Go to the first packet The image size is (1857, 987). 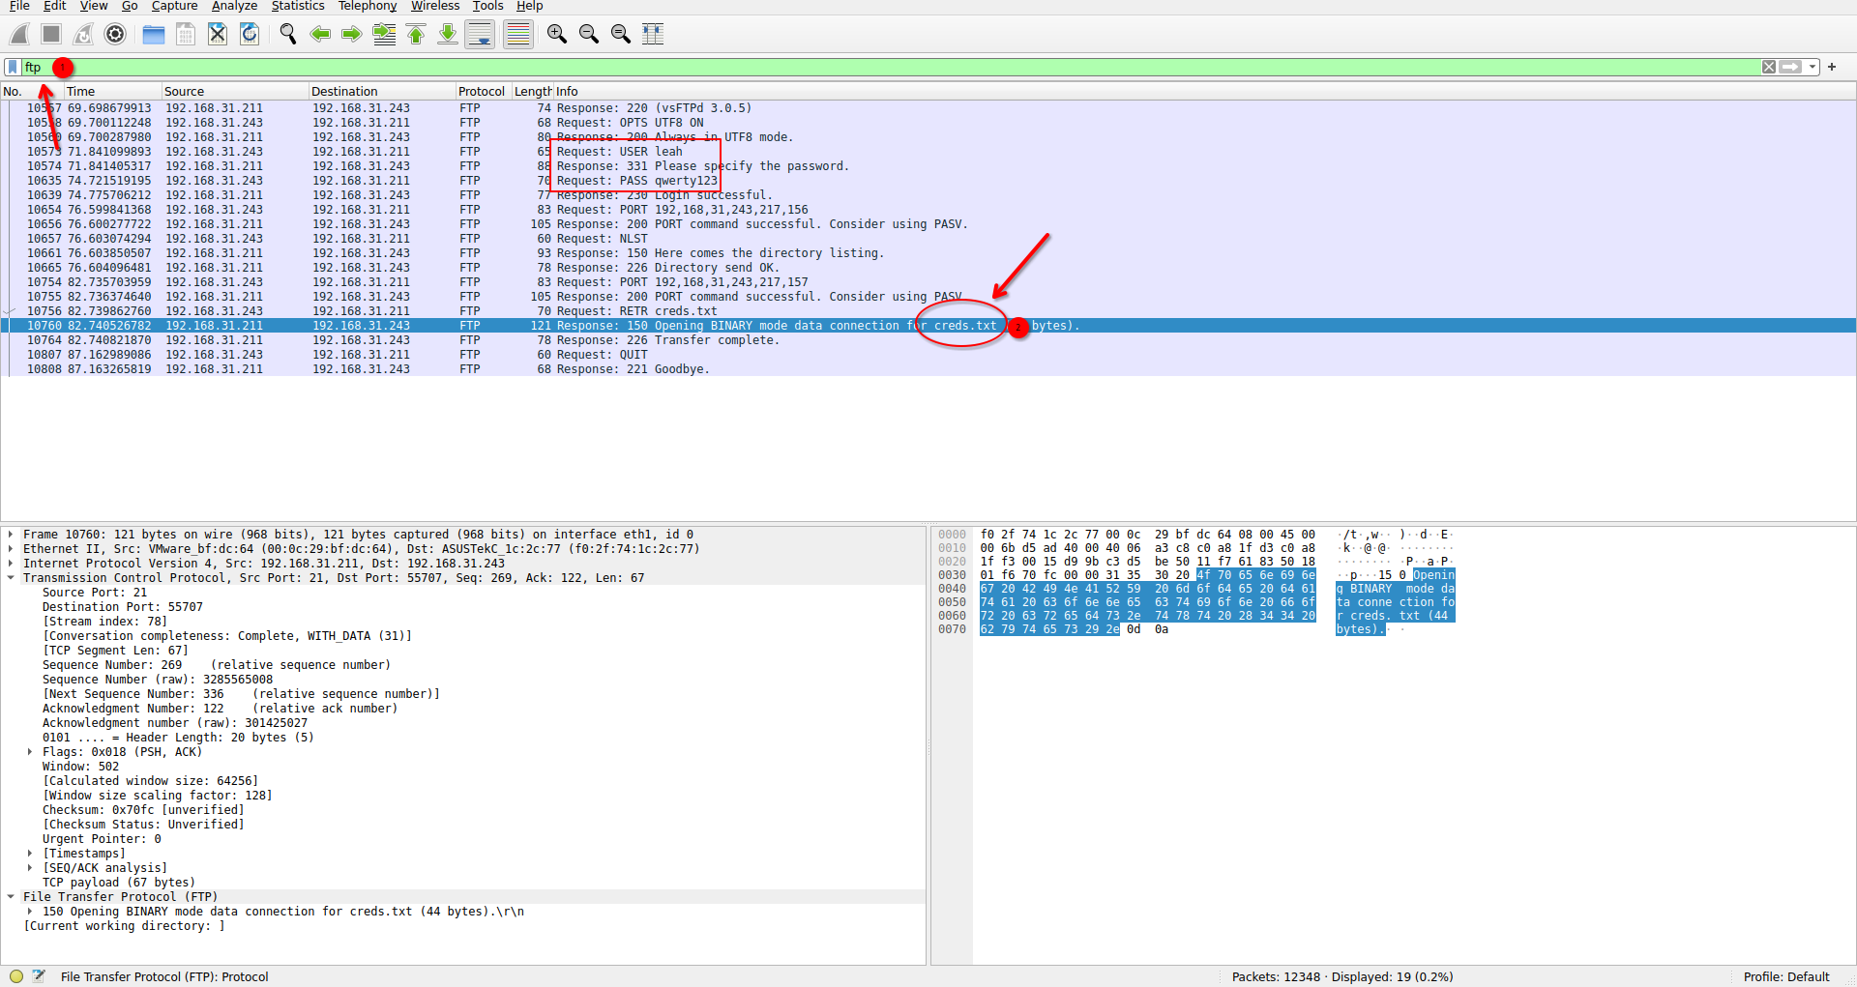point(416,35)
